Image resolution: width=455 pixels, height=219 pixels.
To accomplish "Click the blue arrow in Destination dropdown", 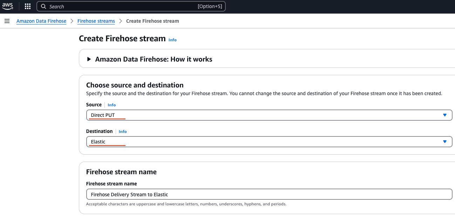I will tap(444, 142).
